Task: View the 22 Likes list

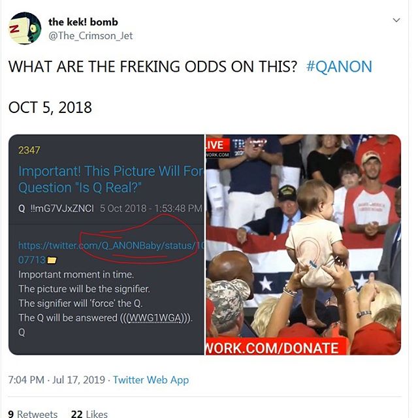Action: point(89,413)
